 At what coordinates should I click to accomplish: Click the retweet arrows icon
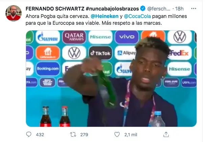[73, 135]
